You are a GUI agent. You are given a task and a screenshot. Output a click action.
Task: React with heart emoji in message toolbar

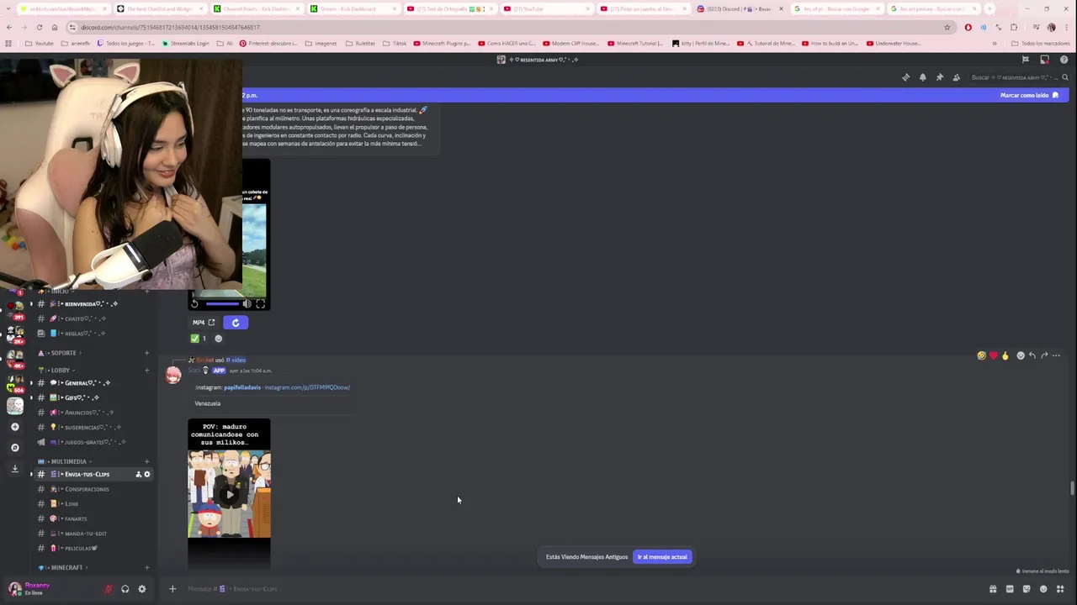click(993, 355)
